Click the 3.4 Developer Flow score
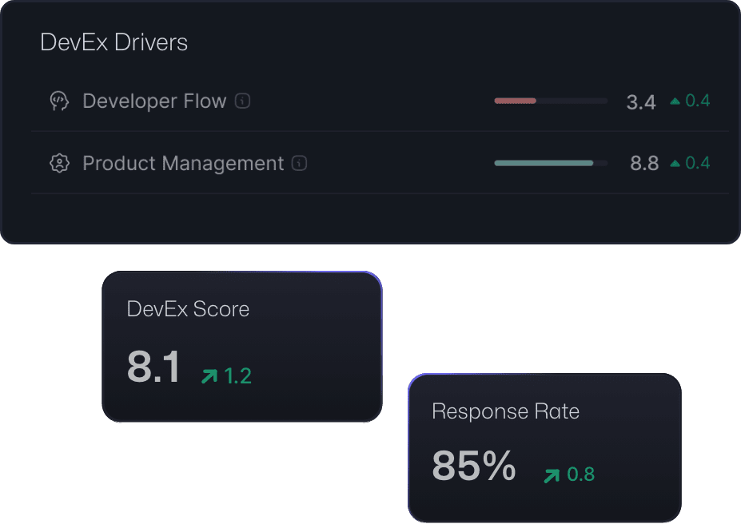741x524 pixels. pyautogui.click(x=641, y=102)
